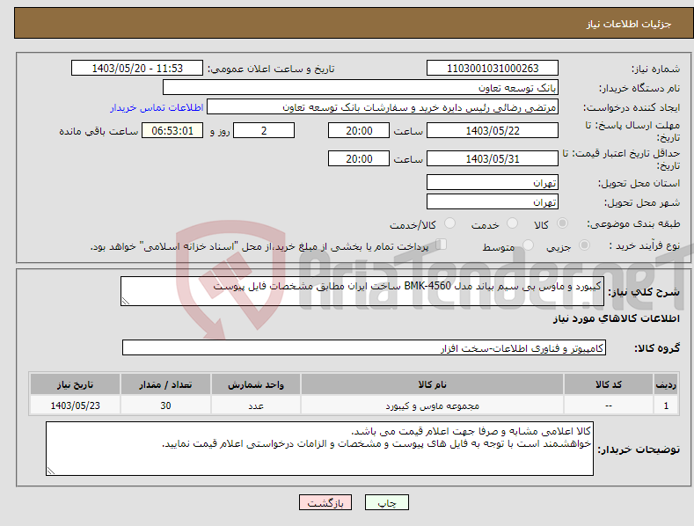Image resolution: width=694 pixels, height=526 pixels.
Task: Select the کالا radio button
Action: coord(562,223)
